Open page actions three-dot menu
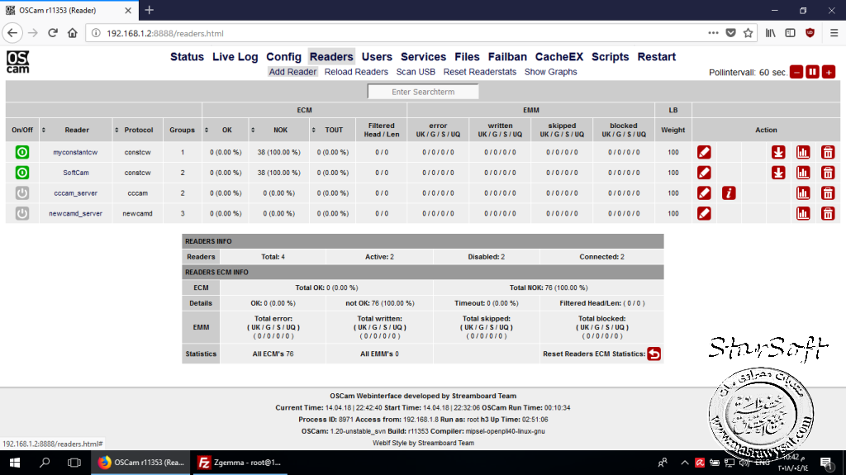The image size is (846, 475). 713,33
